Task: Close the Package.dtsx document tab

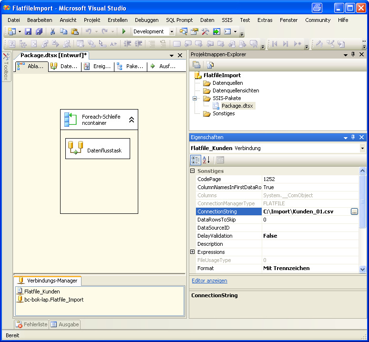Action: point(180,55)
